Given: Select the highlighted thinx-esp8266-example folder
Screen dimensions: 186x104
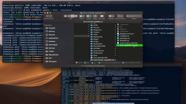Looking at the screenshot, I should (129, 45).
